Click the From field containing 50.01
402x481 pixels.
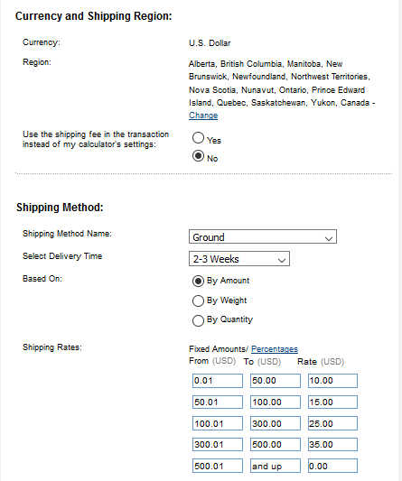point(218,402)
